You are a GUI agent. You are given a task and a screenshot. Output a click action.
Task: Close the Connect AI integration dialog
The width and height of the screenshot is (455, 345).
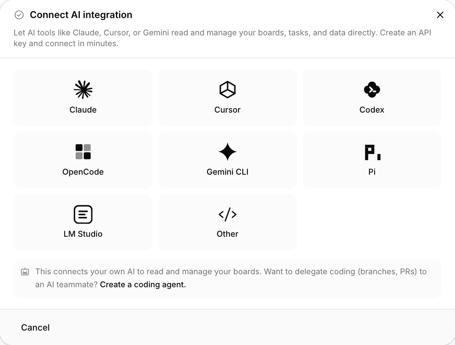(x=440, y=15)
